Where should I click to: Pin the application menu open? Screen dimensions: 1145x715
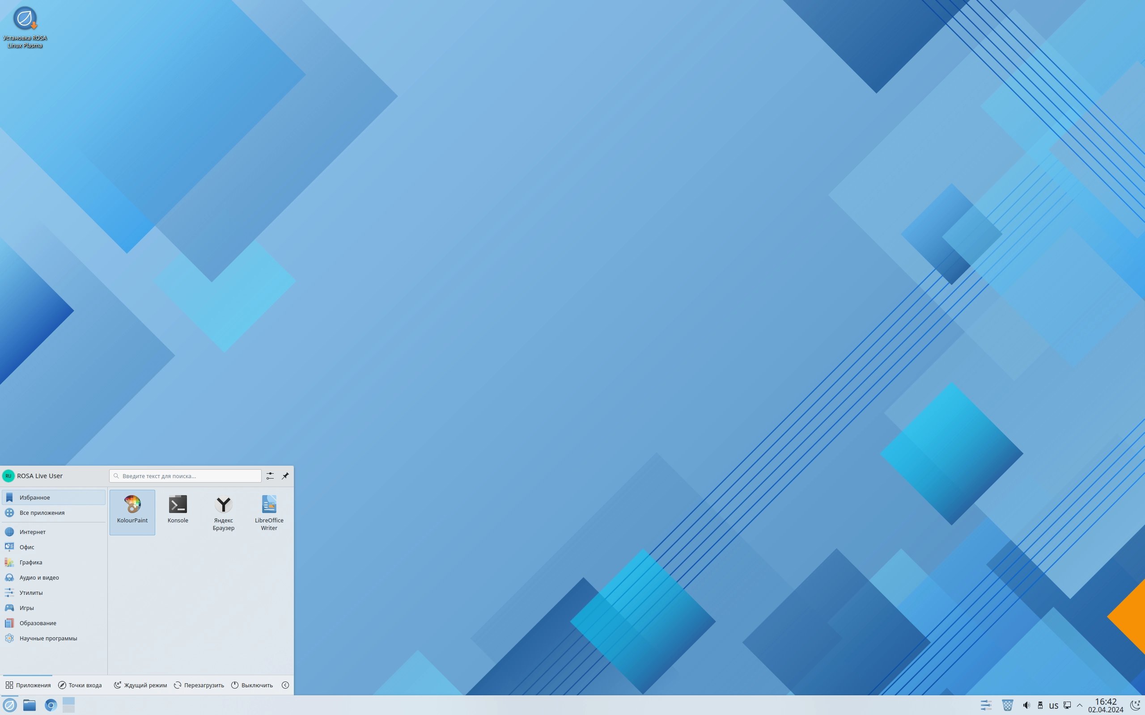pos(285,476)
